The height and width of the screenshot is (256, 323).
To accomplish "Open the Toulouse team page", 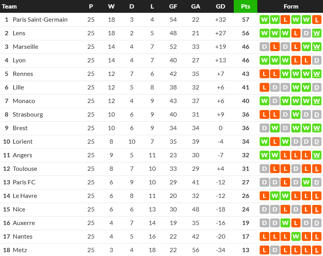I will pyautogui.click(x=25, y=168).
